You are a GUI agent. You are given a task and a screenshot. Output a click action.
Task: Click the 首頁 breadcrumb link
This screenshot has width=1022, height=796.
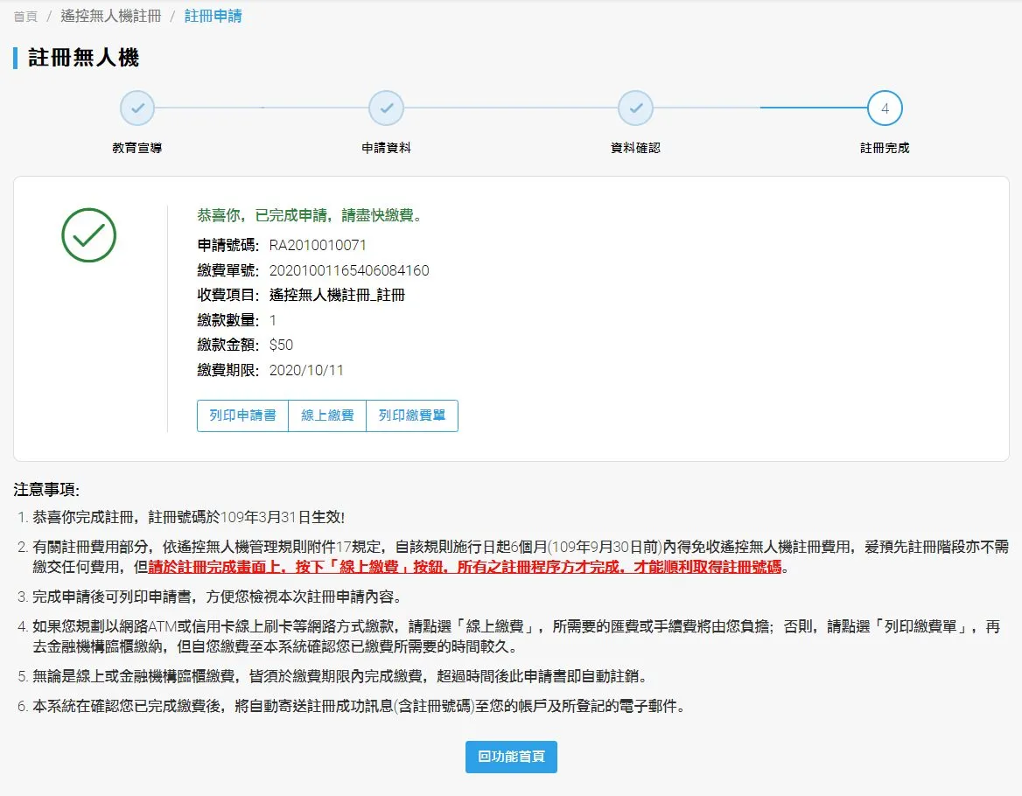click(25, 17)
